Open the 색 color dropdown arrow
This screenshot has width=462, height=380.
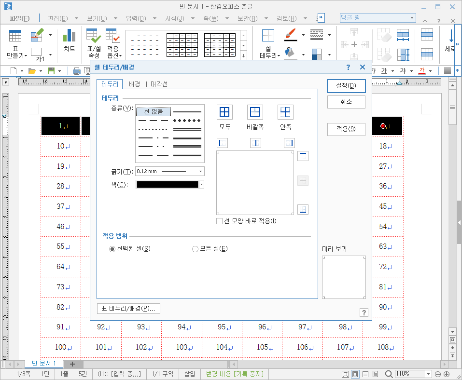tap(201, 185)
